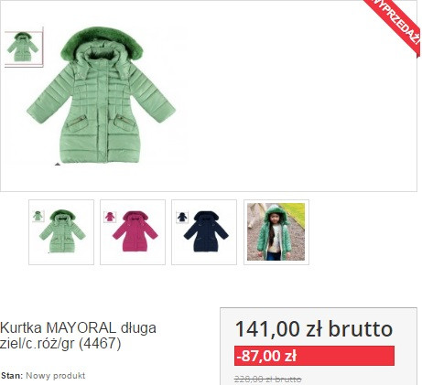Click the red -87,00 zł discount badge
This screenshot has width=422, height=385.
pos(314,356)
